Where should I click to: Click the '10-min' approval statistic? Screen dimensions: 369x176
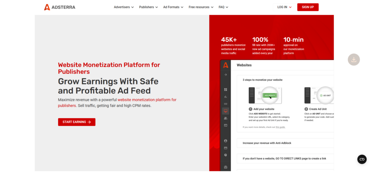[293, 40]
